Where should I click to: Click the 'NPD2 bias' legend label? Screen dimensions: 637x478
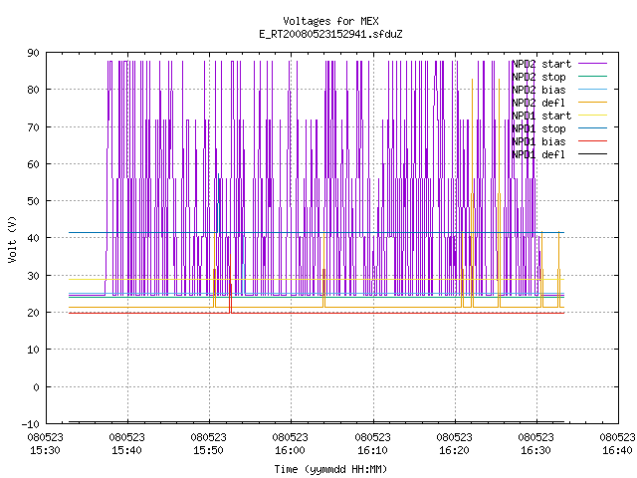tap(538, 90)
